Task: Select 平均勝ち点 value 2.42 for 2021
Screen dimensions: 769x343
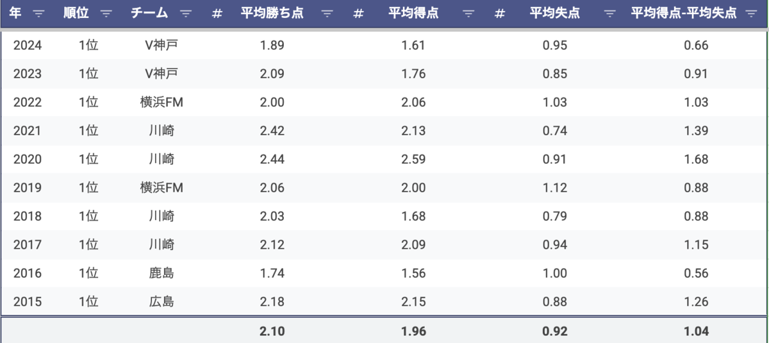Action: coord(272,131)
